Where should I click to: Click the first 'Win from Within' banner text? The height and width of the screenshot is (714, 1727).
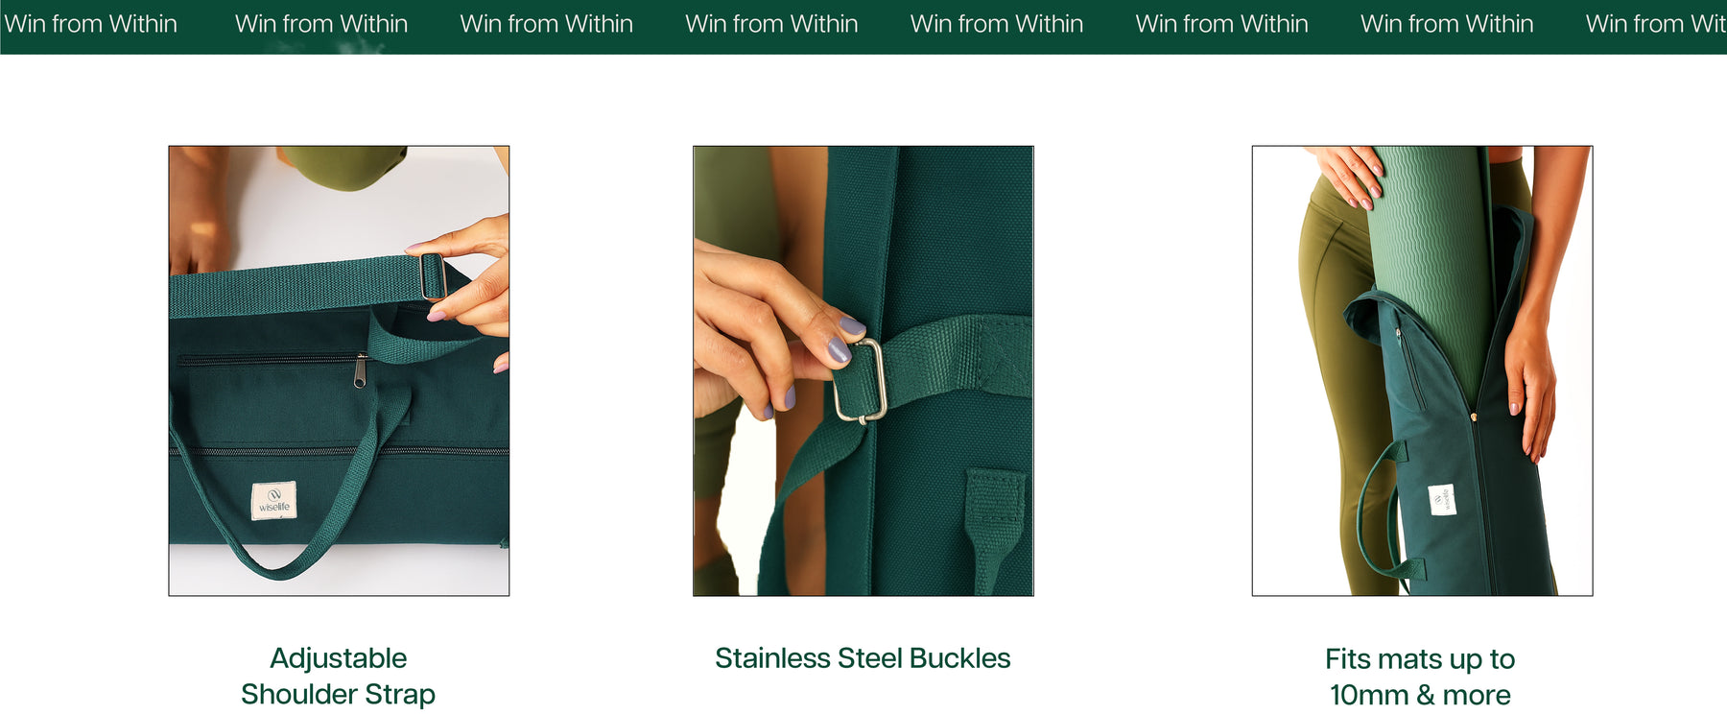(x=90, y=24)
